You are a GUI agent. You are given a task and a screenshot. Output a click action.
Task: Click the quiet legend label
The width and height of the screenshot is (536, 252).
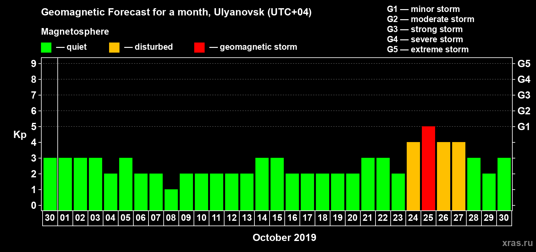(x=77, y=47)
